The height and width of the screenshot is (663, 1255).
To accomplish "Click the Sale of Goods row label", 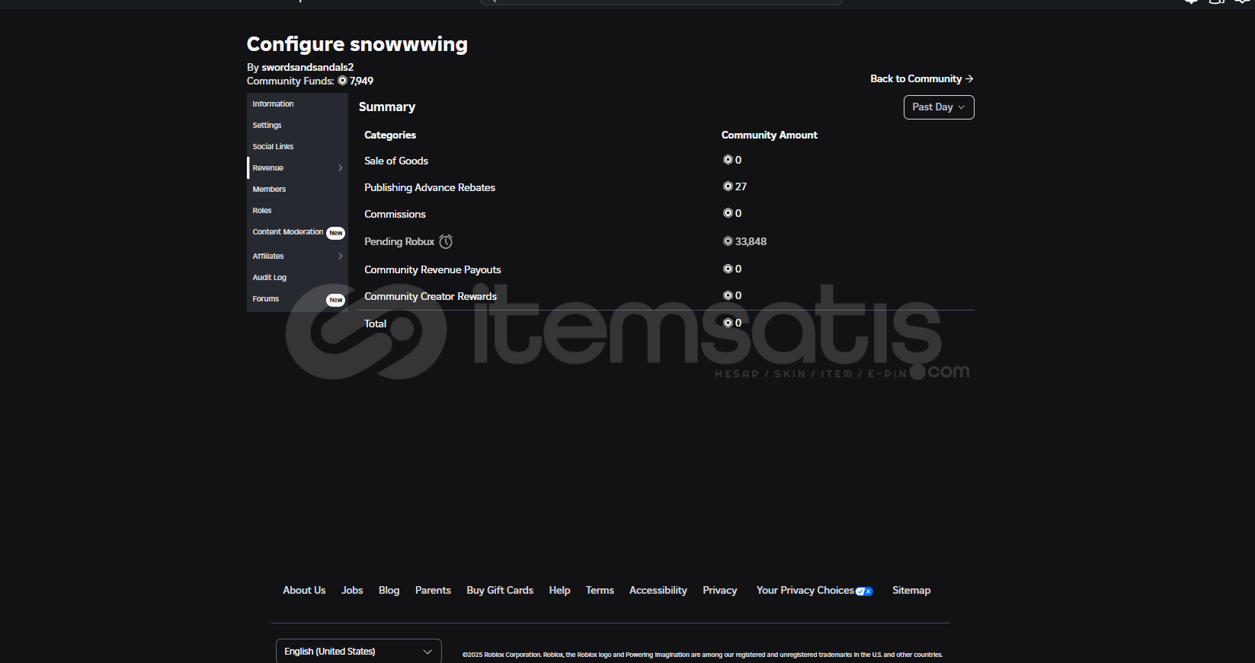I will tap(396, 161).
